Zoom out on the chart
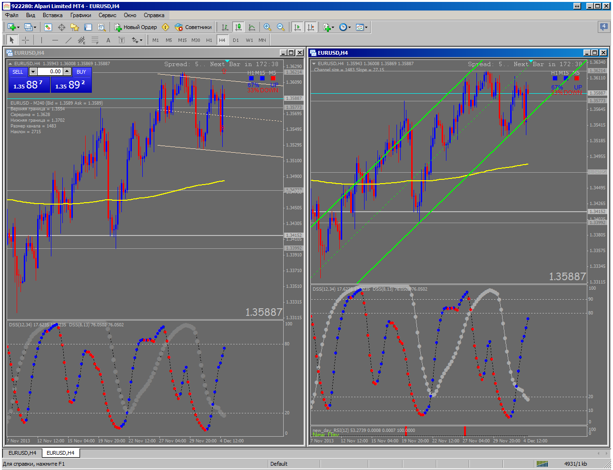 point(281,27)
